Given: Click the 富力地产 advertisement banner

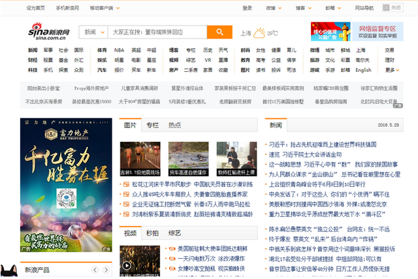Looking at the screenshot, I should tap(66, 185).
